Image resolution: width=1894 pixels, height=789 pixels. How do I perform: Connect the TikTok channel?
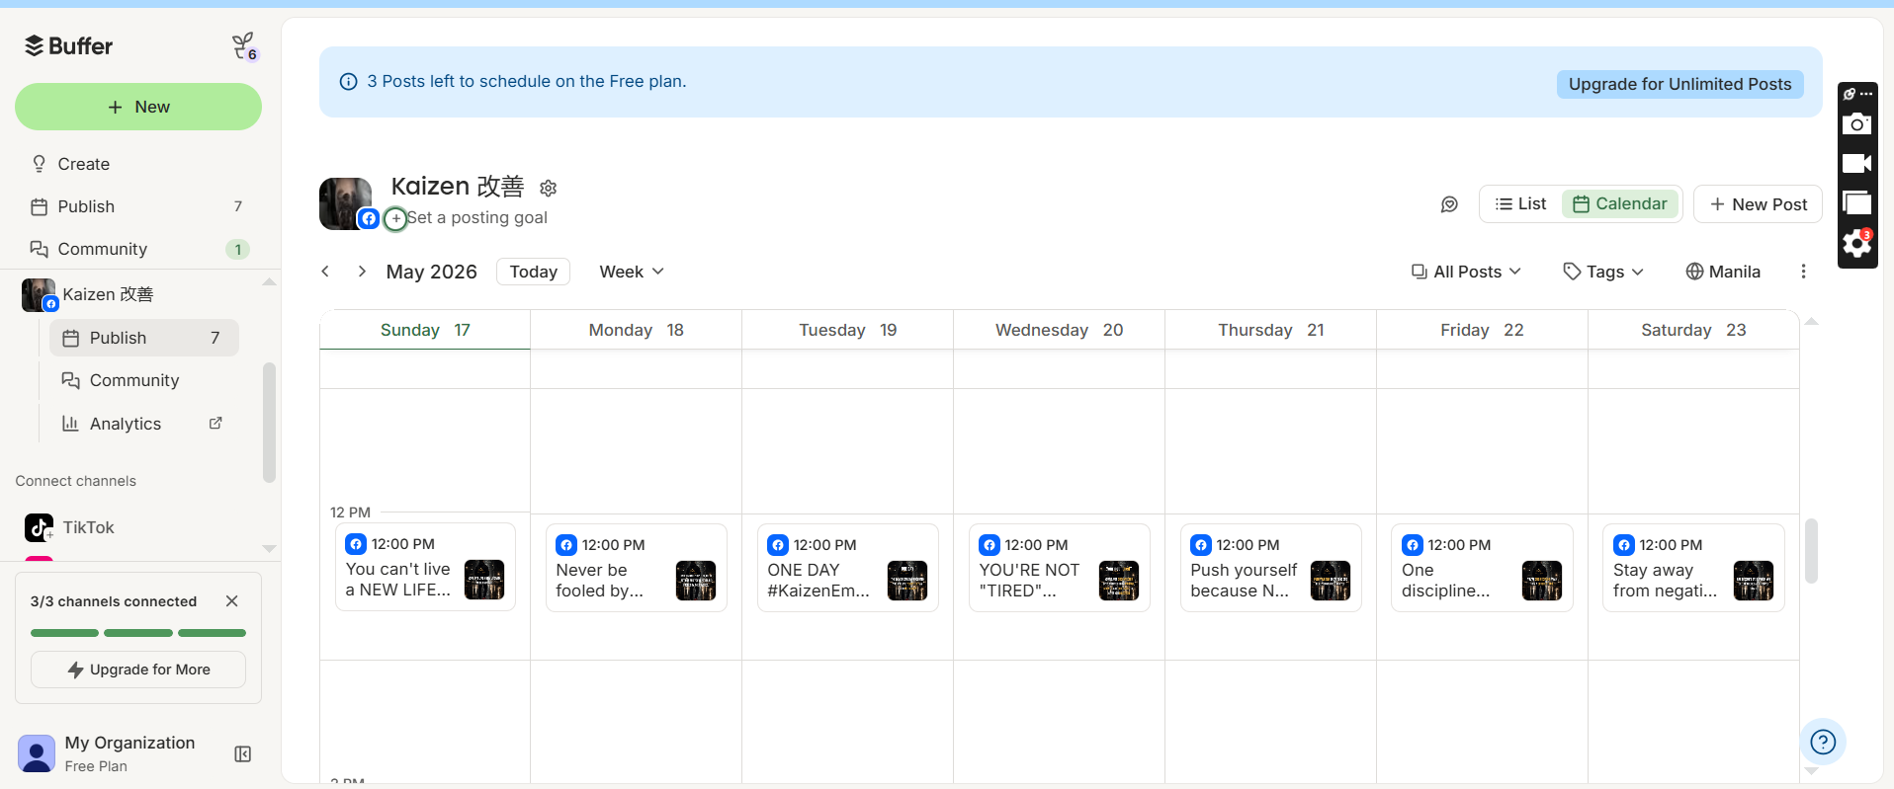(x=69, y=527)
